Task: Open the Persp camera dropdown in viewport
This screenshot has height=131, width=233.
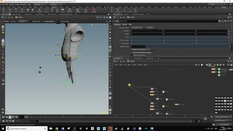Action: [96, 25]
